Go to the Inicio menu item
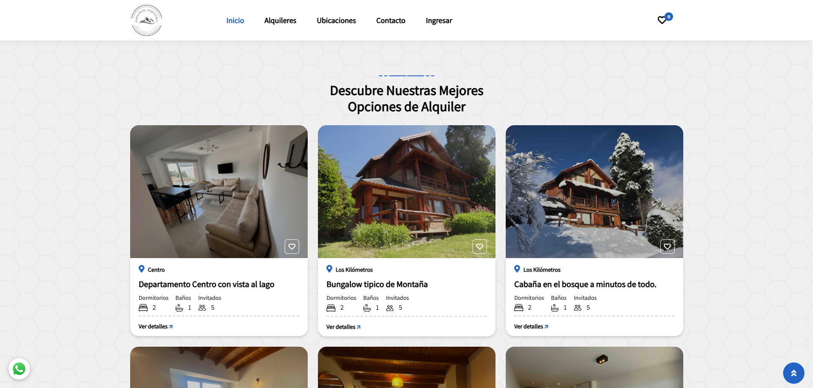The height and width of the screenshot is (388, 813). click(235, 20)
